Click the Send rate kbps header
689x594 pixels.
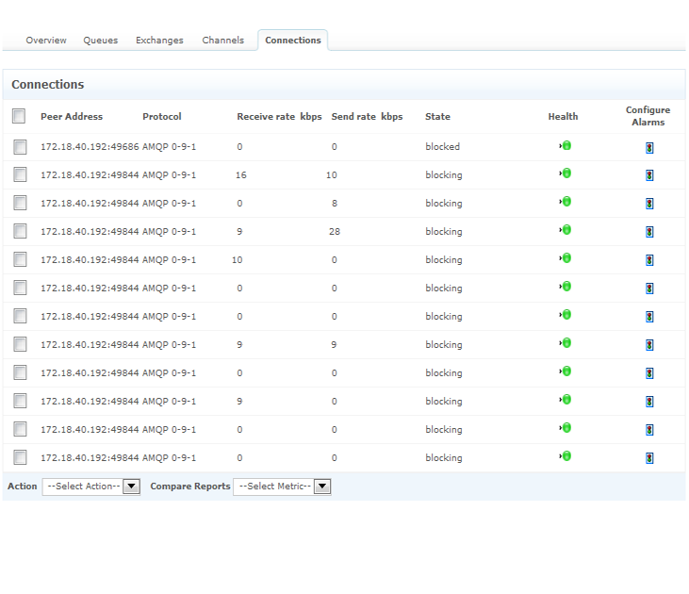click(367, 117)
